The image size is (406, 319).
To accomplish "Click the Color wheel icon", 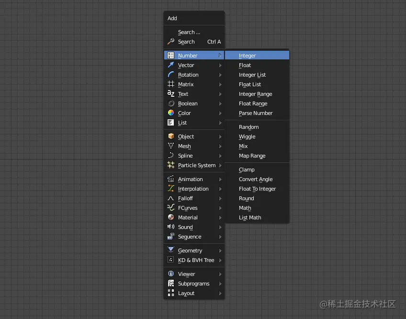I will [170, 113].
